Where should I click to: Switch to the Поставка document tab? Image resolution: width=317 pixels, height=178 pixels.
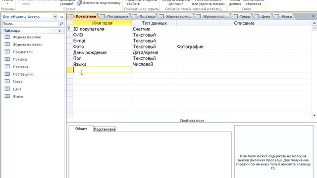(144, 16)
